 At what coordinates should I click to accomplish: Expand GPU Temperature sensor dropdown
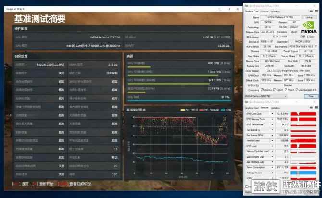pos(272,124)
